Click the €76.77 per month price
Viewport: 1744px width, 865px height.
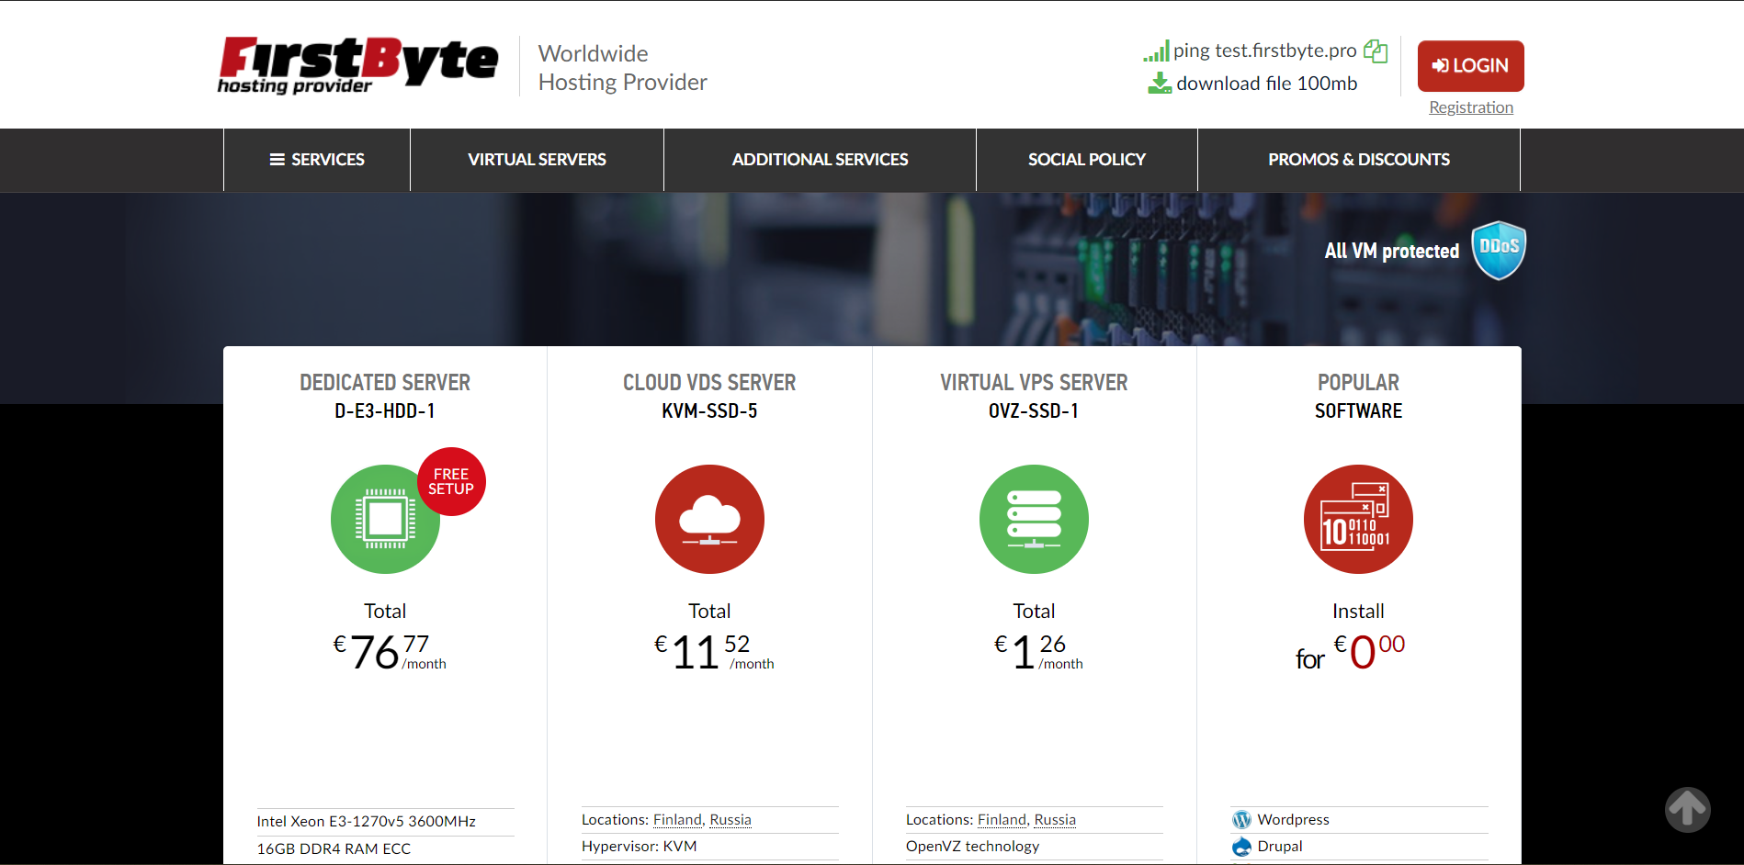point(390,652)
